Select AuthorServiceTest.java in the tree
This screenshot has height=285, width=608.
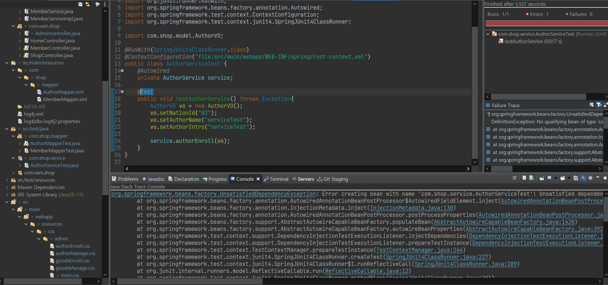(x=54, y=165)
